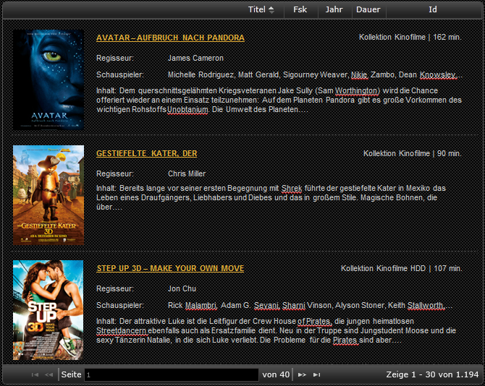Click the Titel column header

256,9
